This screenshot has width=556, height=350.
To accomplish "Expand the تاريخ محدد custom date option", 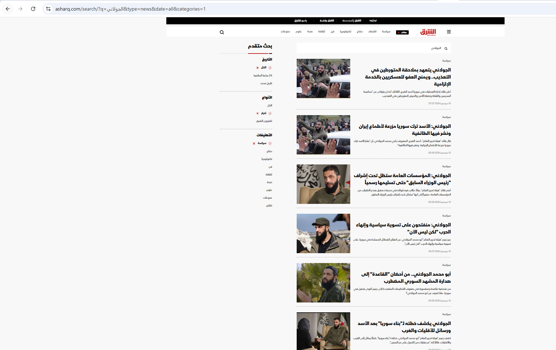I will point(266,83).
